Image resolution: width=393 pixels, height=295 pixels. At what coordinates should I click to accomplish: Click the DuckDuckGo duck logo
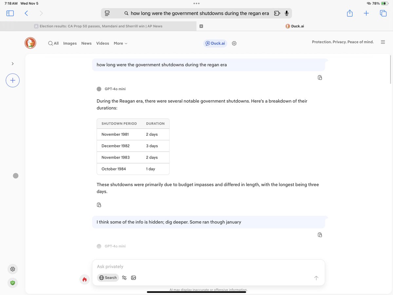click(30, 43)
